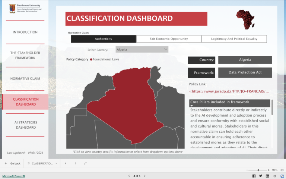Click the fit to page icon
The height and width of the screenshot is (179, 286).
pyautogui.click(x=282, y=170)
